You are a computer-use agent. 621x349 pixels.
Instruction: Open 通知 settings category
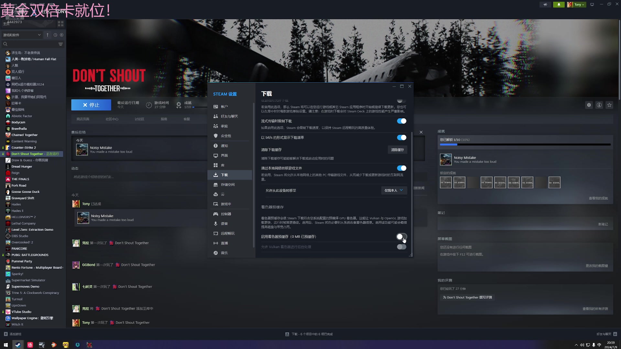tap(230, 146)
